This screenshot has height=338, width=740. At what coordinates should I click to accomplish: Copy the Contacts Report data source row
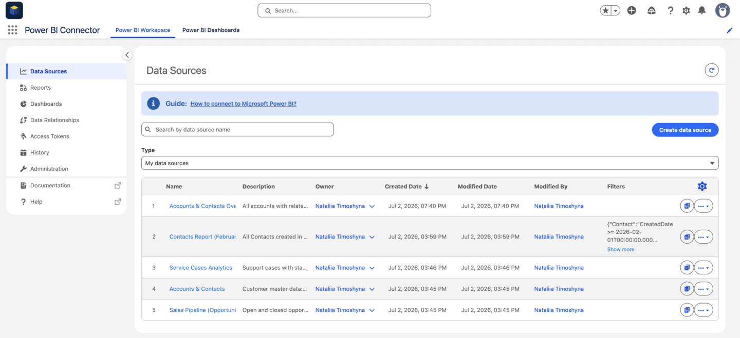687,237
